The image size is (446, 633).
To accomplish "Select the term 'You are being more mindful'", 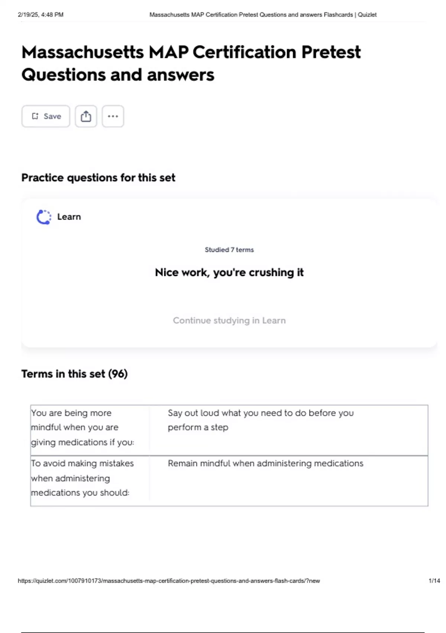I will click(x=82, y=427).
